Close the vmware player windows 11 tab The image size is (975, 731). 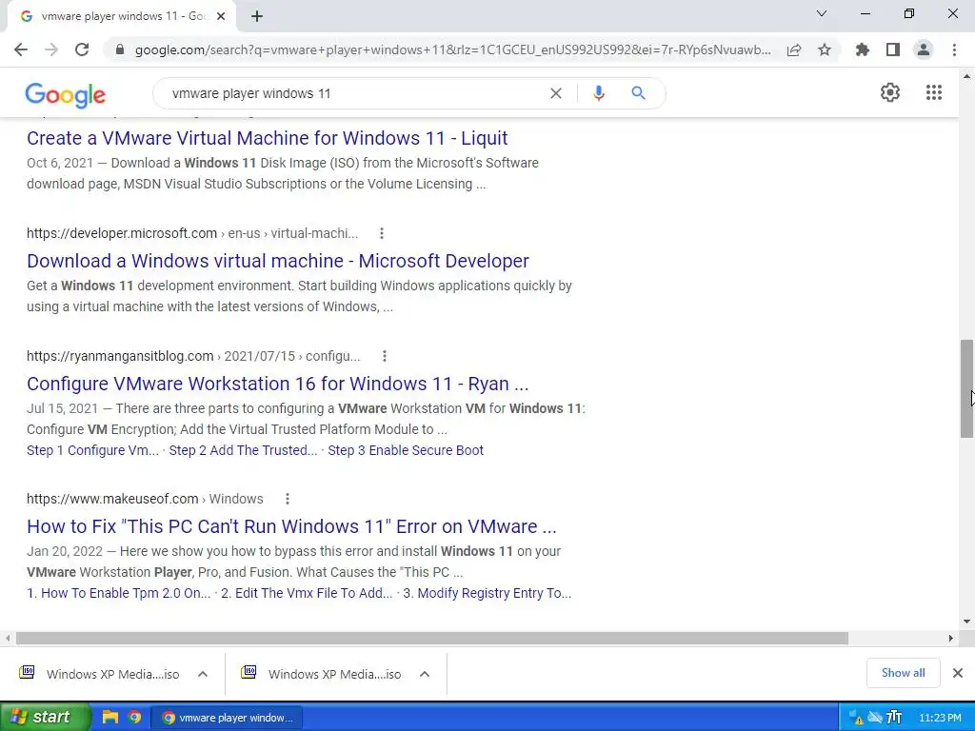tap(221, 17)
